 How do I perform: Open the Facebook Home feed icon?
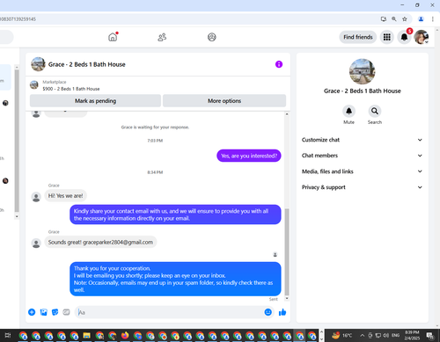coord(113,37)
